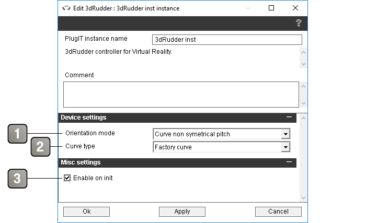Collapse the Misc settings section
Screen dimensions: 366x223
(x=289, y=162)
